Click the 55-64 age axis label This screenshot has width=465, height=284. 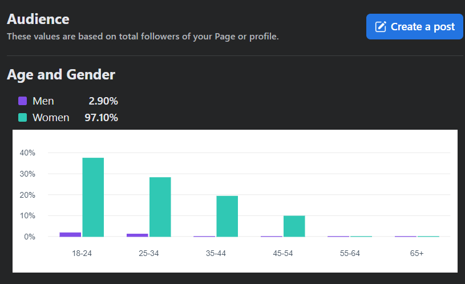coord(350,253)
